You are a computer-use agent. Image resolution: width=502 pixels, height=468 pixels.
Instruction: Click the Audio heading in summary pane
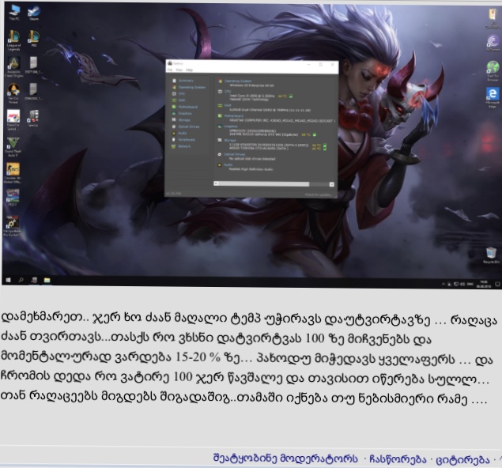[x=228, y=165]
